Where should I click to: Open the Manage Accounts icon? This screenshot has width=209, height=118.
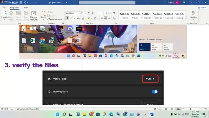click(x=34, y=16)
